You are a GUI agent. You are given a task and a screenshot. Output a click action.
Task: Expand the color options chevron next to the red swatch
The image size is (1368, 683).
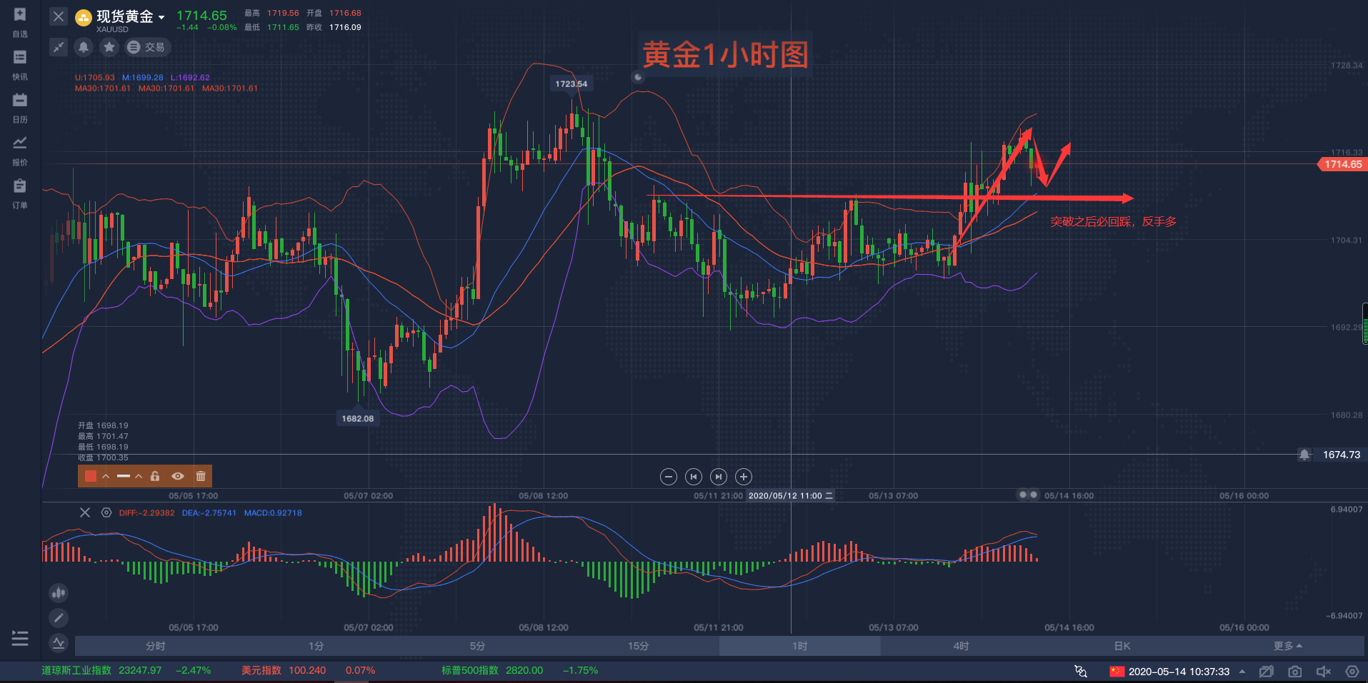[x=106, y=476]
